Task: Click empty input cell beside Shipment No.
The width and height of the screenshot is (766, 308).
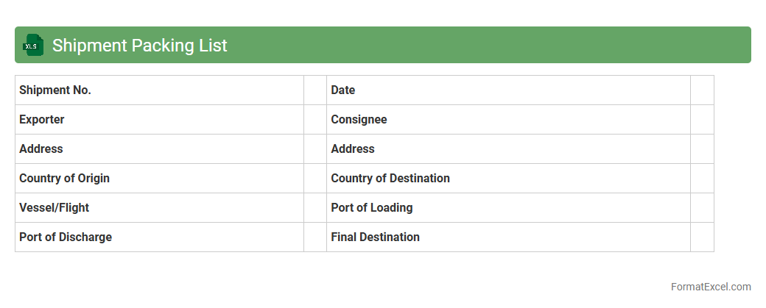Action: pyautogui.click(x=315, y=90)
